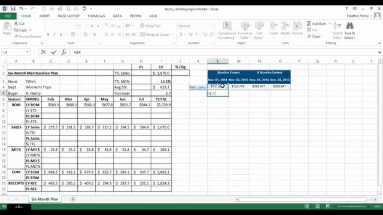Open the font size dropdown
The width and height of the screenshot is (383, 215).
86,26
